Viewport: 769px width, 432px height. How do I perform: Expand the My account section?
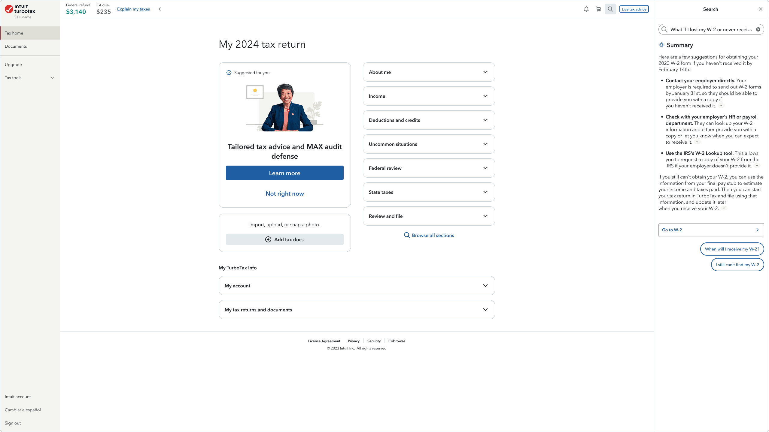click(357, 286)
